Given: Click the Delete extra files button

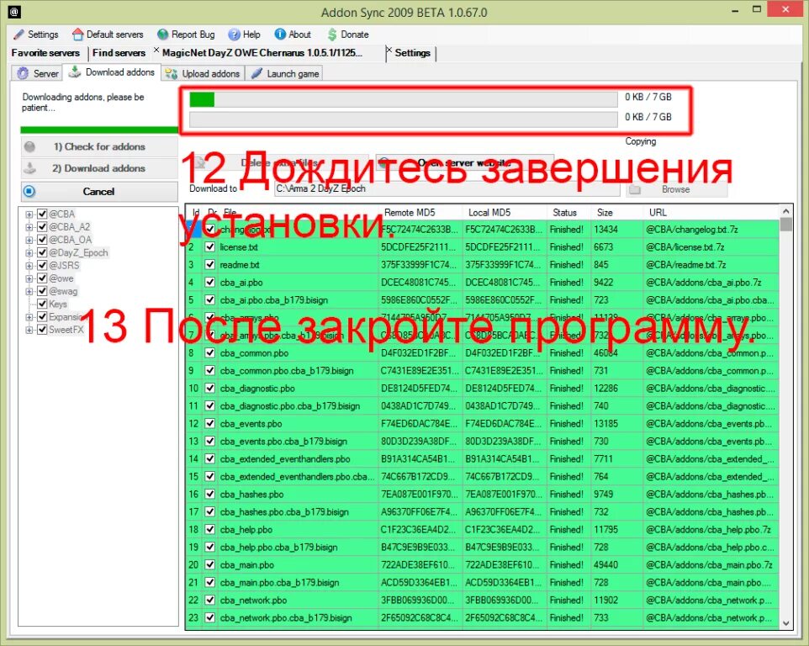Looking at the screenshot, I should [278, 162].
